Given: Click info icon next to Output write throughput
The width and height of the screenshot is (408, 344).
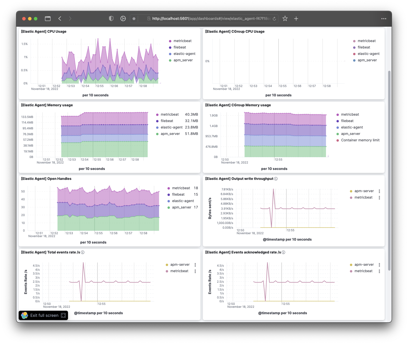Looking at the screenshot, I should click(x=276, y=179).
